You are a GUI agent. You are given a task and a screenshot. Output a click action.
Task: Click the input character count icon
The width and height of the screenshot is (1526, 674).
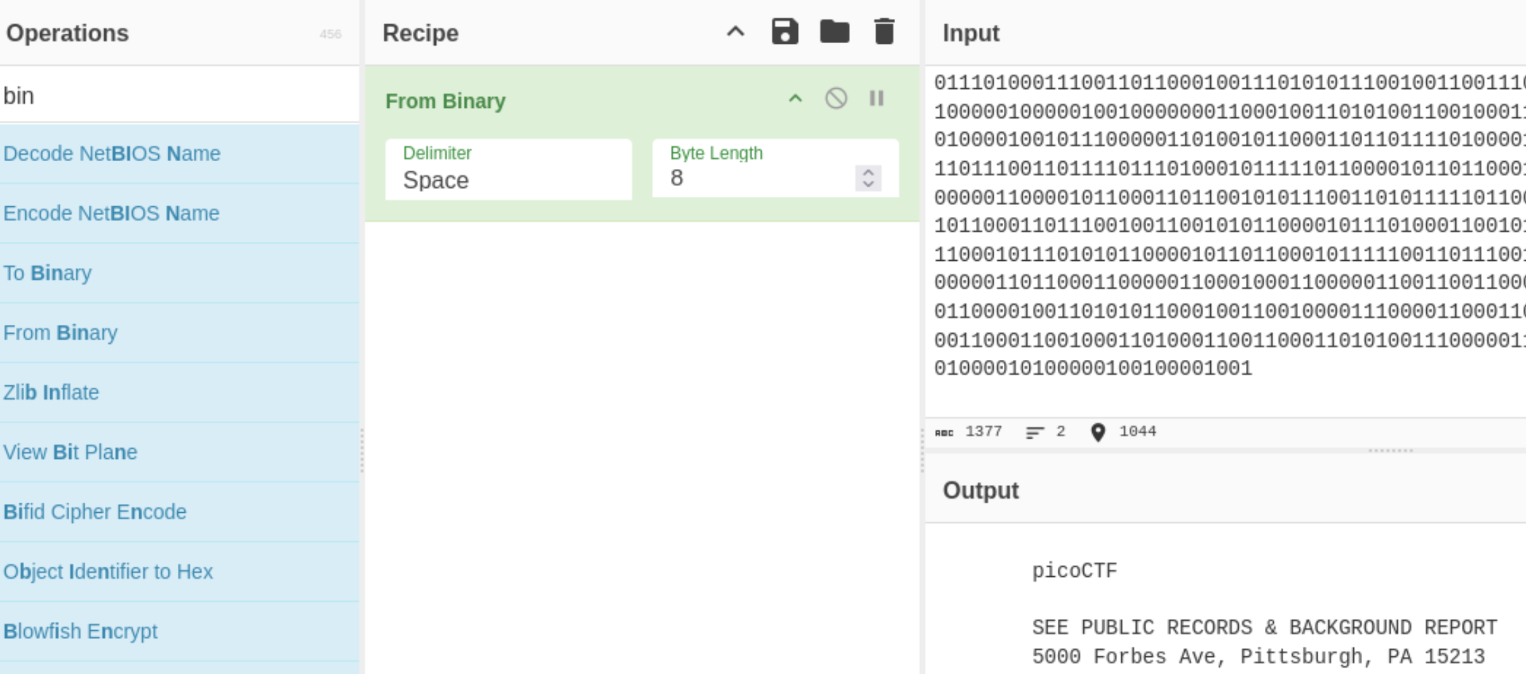[944, 433]
